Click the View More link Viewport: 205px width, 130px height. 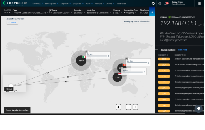click(x=182, y=50)
